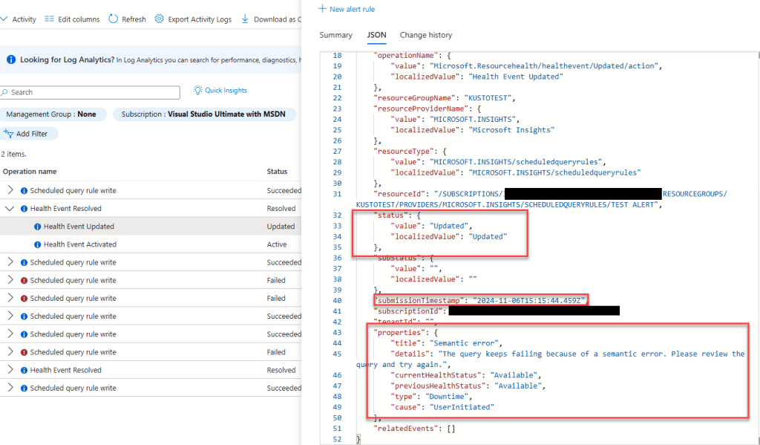760x445 pixels.
Task: Expand the bottom Health Event Resolved row
Action: point(10,370)
